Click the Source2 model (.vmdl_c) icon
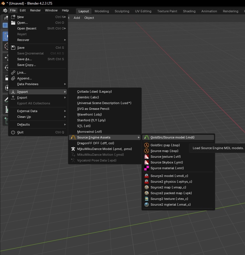Screen dimensions: 245x255 (147, 176)
